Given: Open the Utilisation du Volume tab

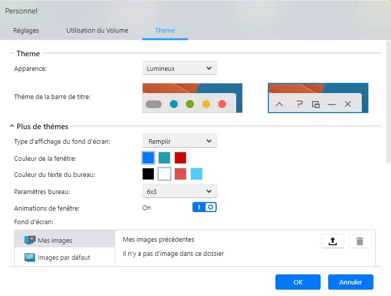Looking at the screenshot, I should 97,31.
